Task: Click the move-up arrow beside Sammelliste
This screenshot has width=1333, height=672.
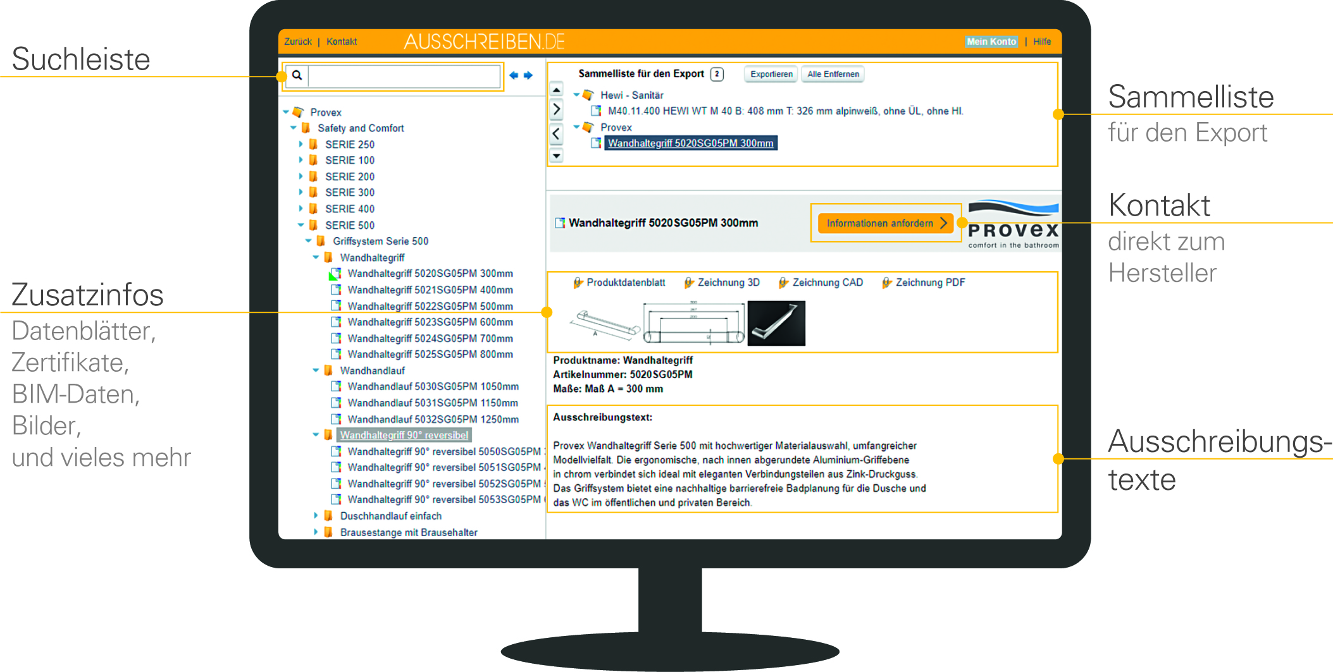Action: tap(556, 90)
